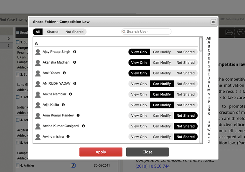Switch to the Not Shared filter tab
The image size is (245, 172).
pos(74,32)
